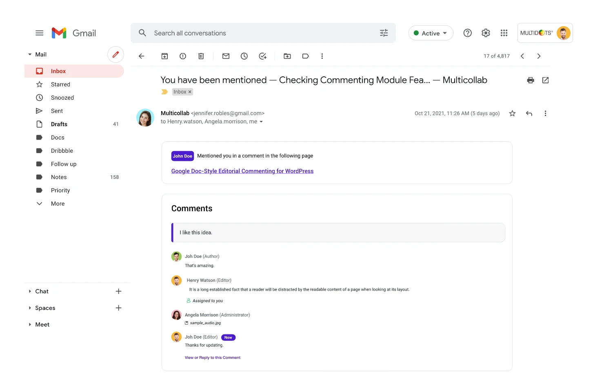Expand the Chat section
The width and height of the screenshot is (604, 392).
(30, 292)
